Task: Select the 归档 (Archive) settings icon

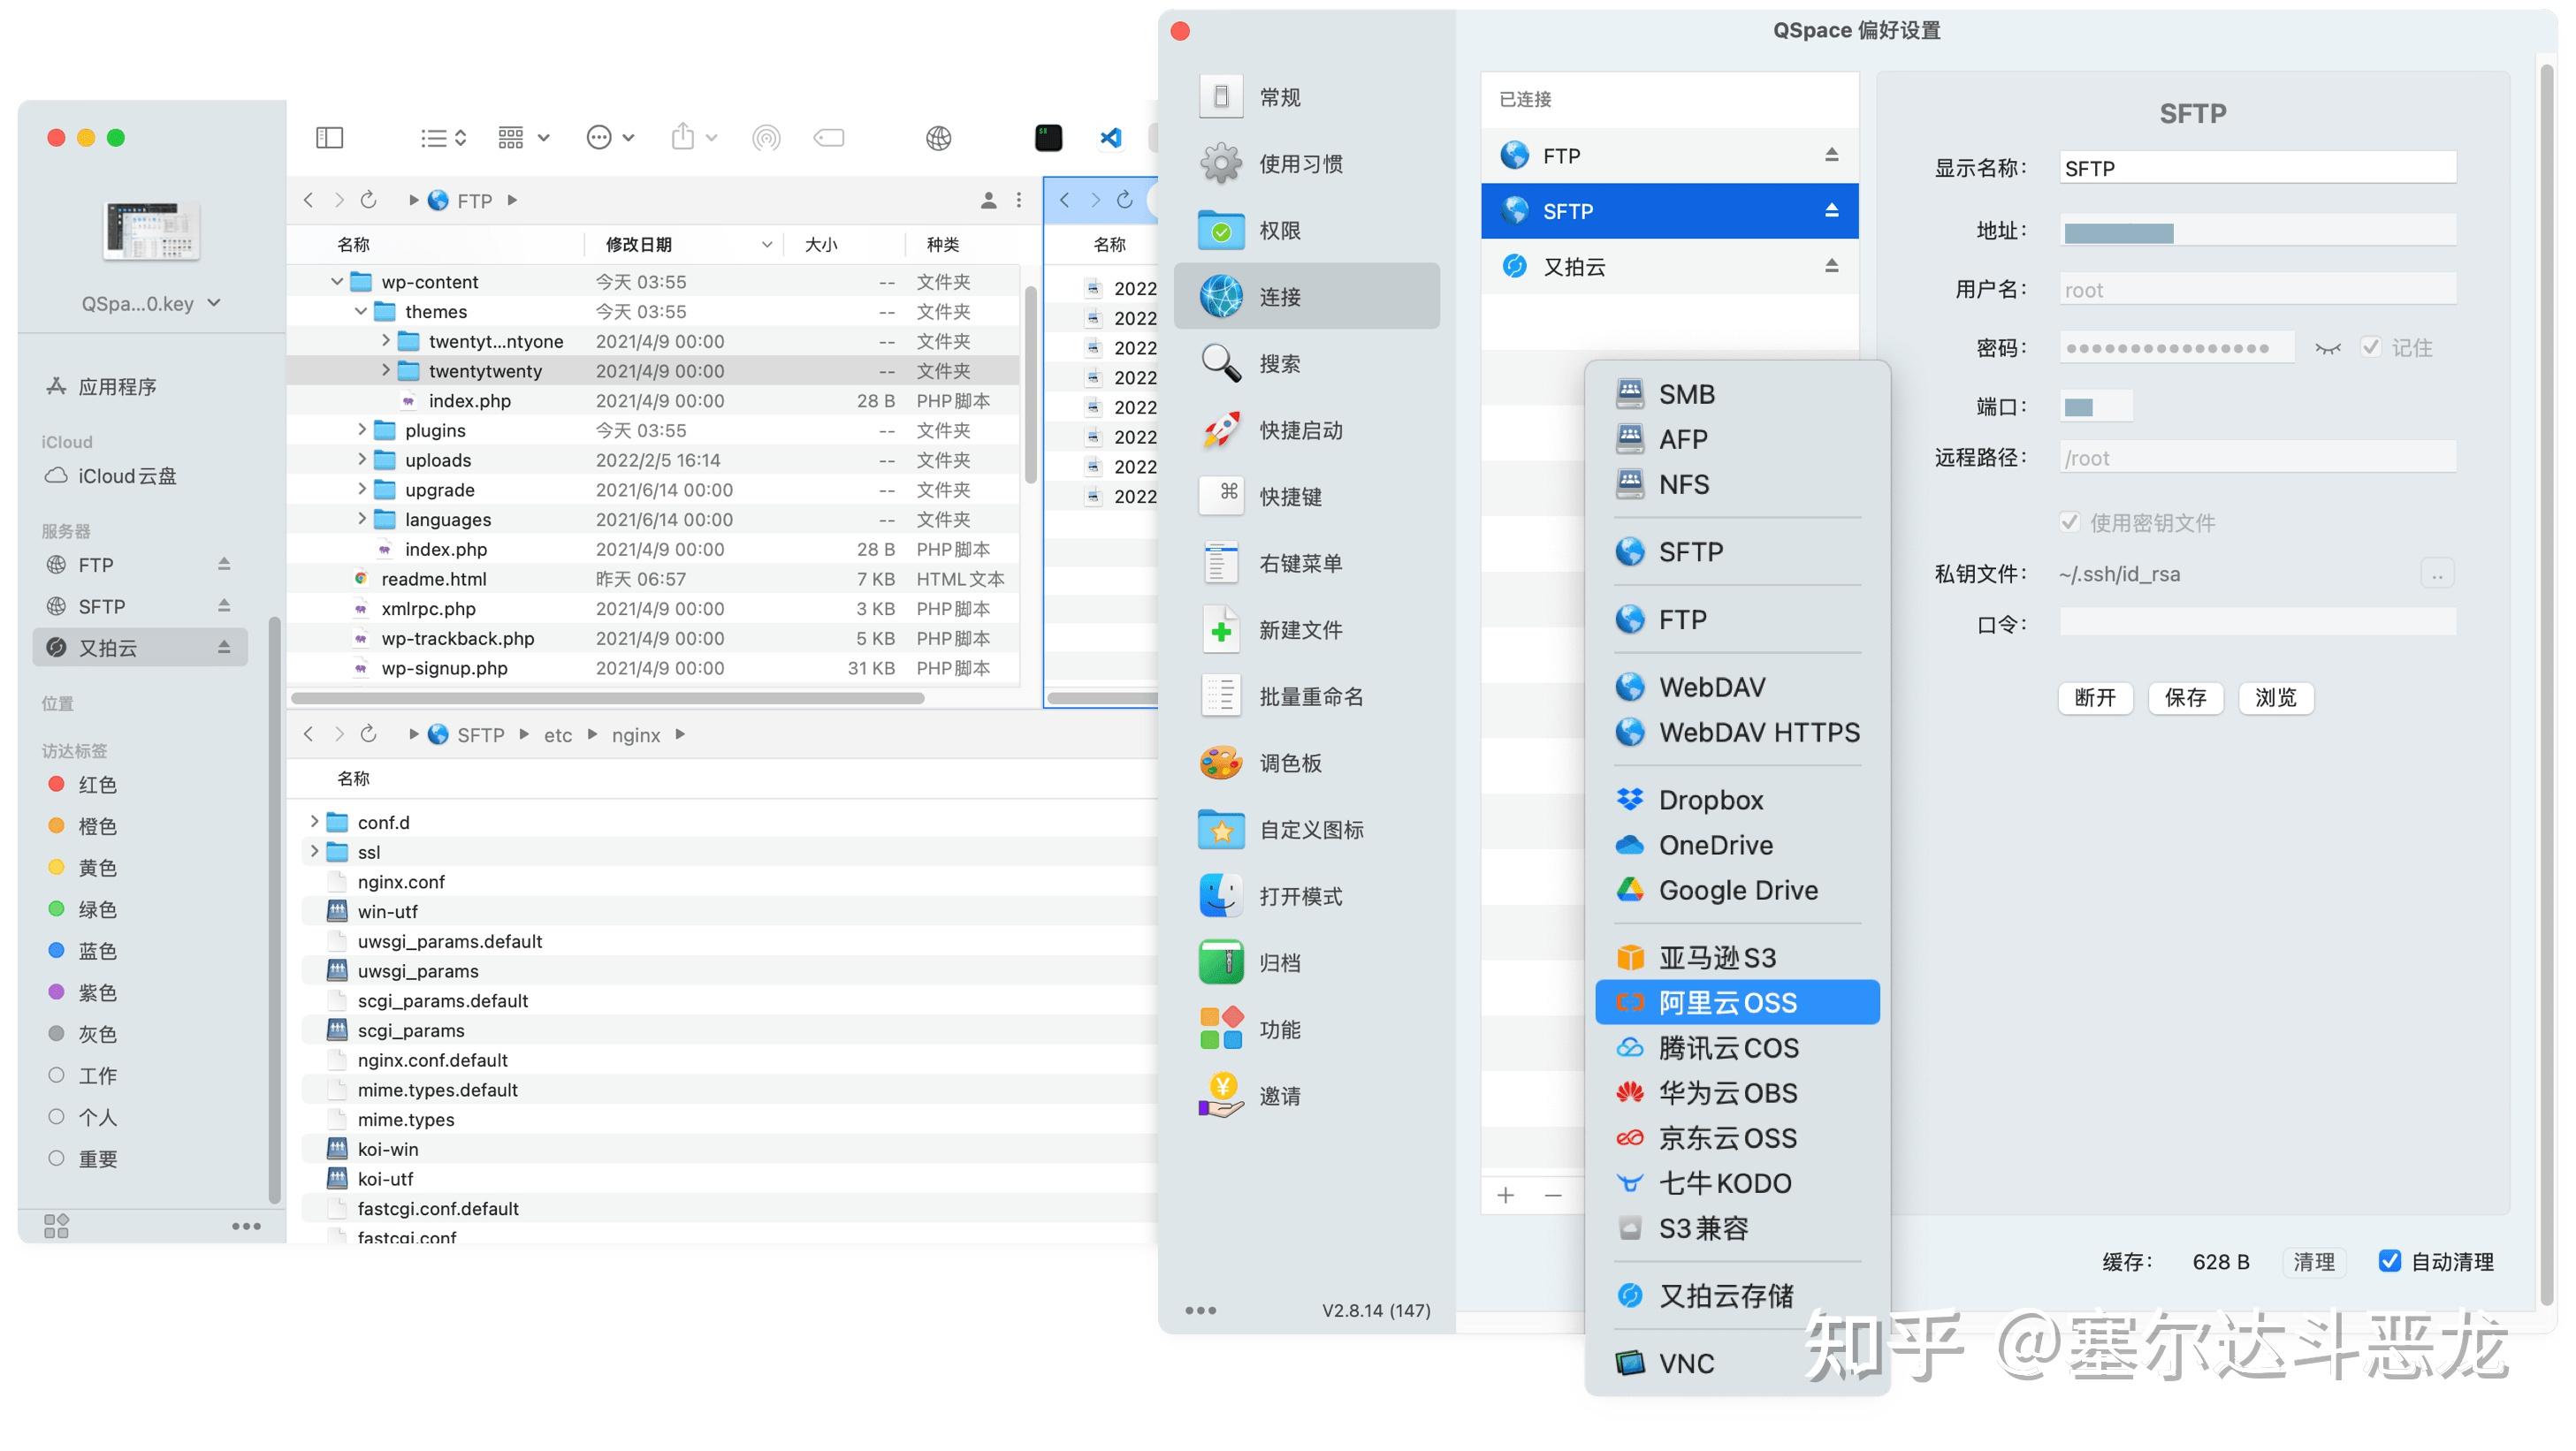Action: [1280, 962]
